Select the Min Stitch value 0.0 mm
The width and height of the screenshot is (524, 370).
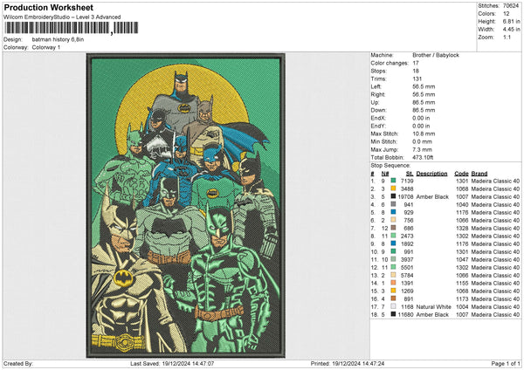click(423, 141)
